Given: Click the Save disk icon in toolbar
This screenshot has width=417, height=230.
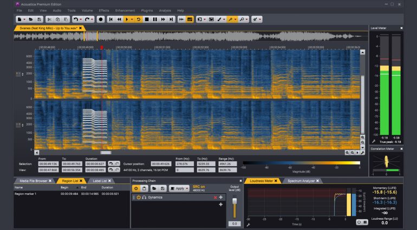Looking at the screenshot, I should [39, 19].
